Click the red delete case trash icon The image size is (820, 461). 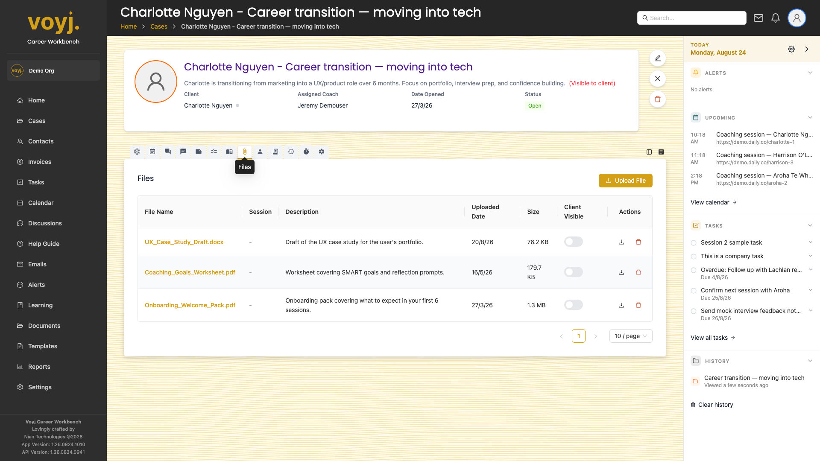pos(658,99)
